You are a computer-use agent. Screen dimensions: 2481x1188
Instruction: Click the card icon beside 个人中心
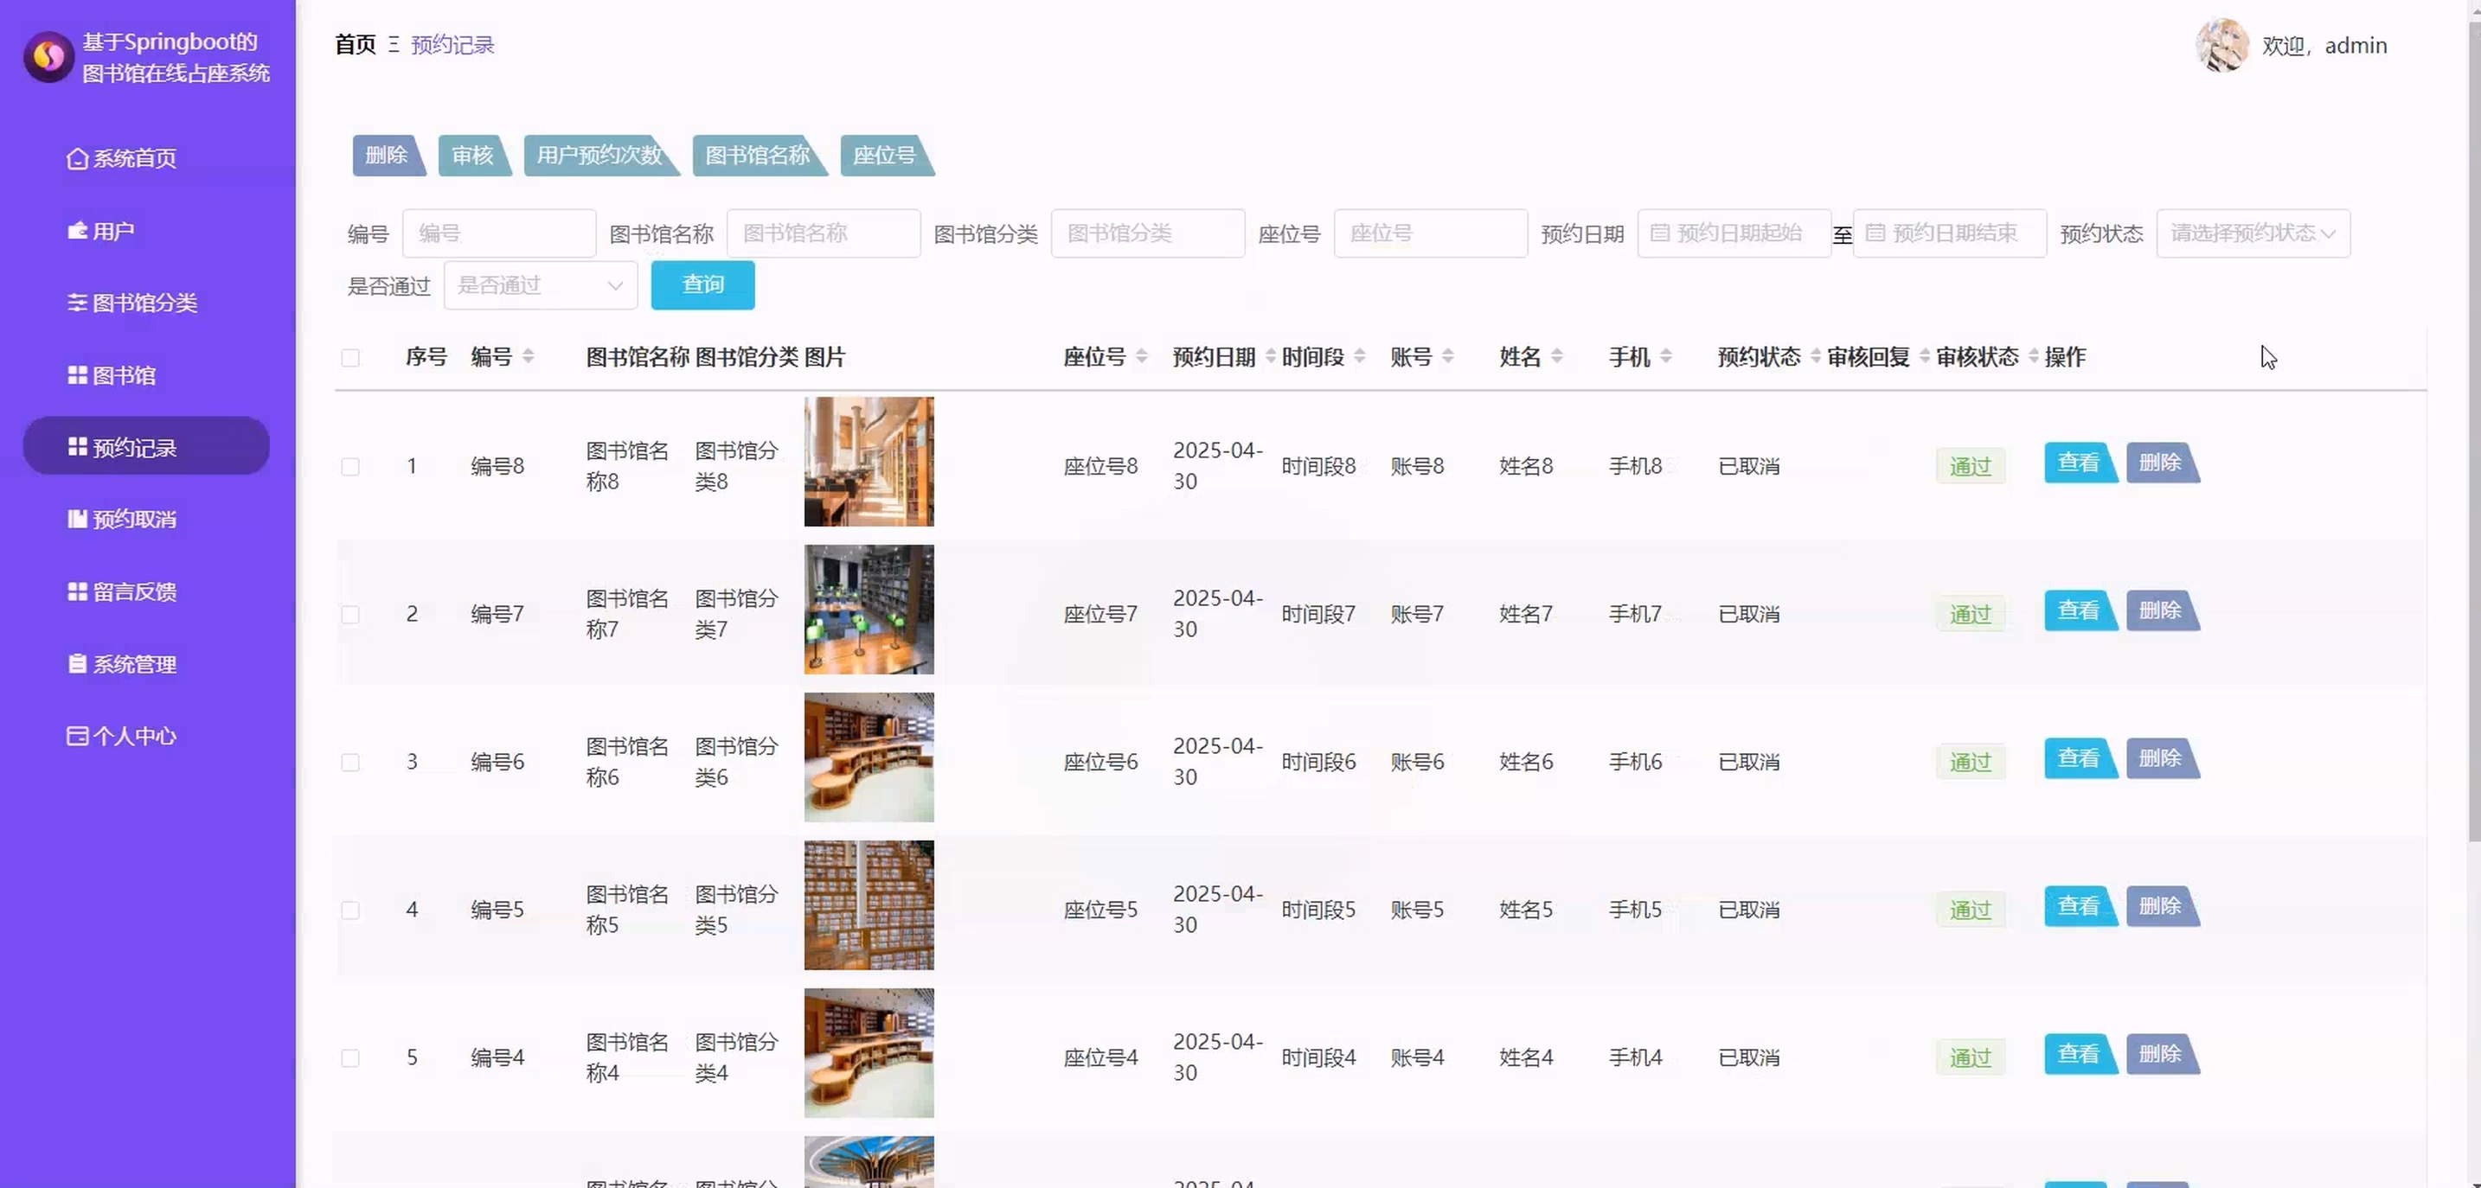tap(77, 736)
